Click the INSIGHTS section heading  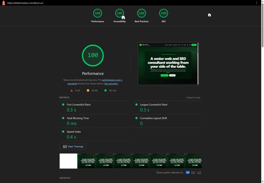65,178
